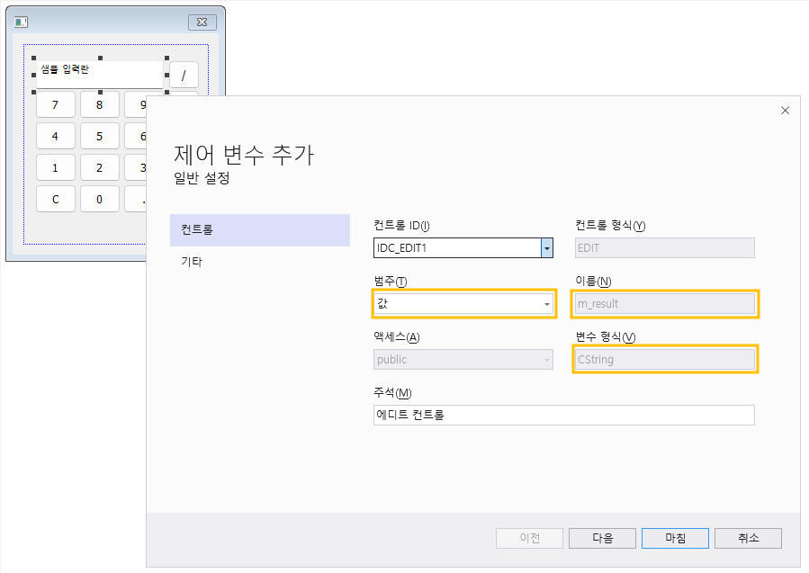Close the 제어 변수 추가 wizard
The image size is (809, 573).
[785, 111]
